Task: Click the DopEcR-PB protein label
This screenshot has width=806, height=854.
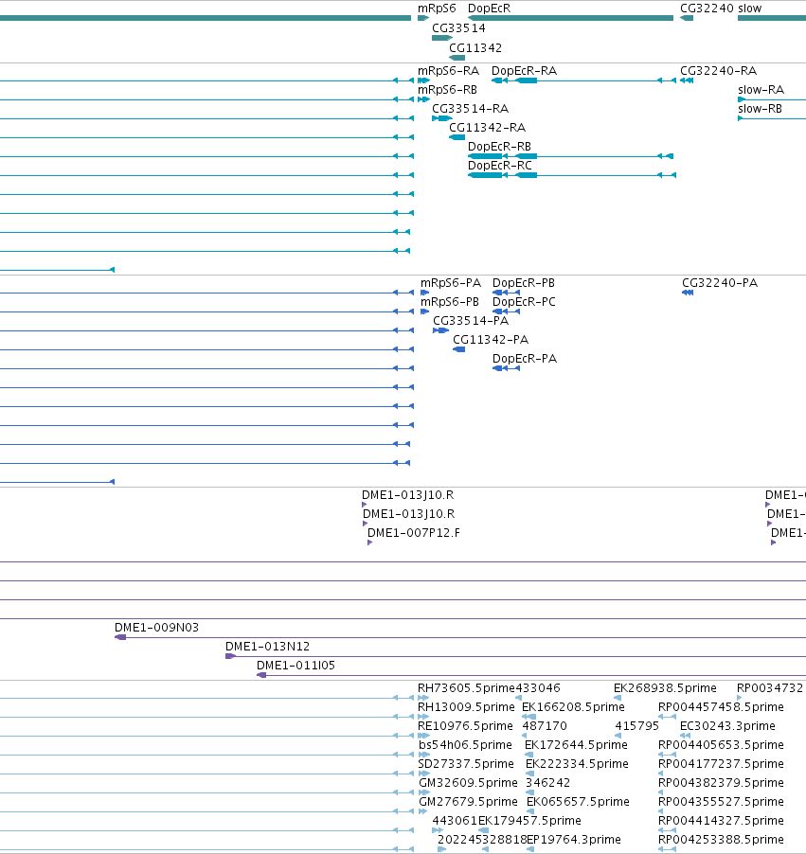Action: [x=524, y=283]
